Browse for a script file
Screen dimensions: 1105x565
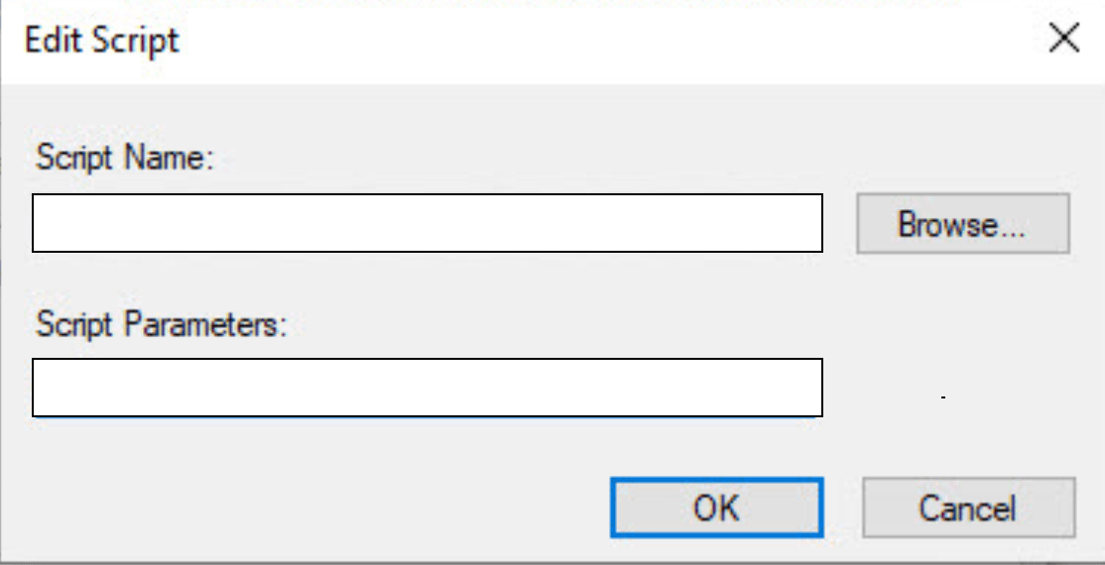point(962,224)
